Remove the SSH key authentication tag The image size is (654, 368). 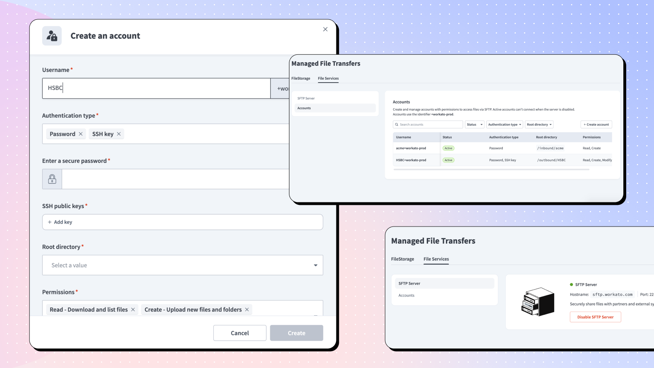tap(119, 134)
